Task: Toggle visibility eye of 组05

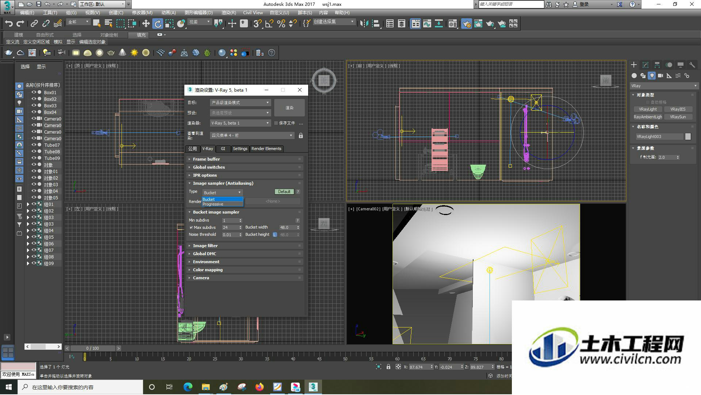Action: pos(34,237)
